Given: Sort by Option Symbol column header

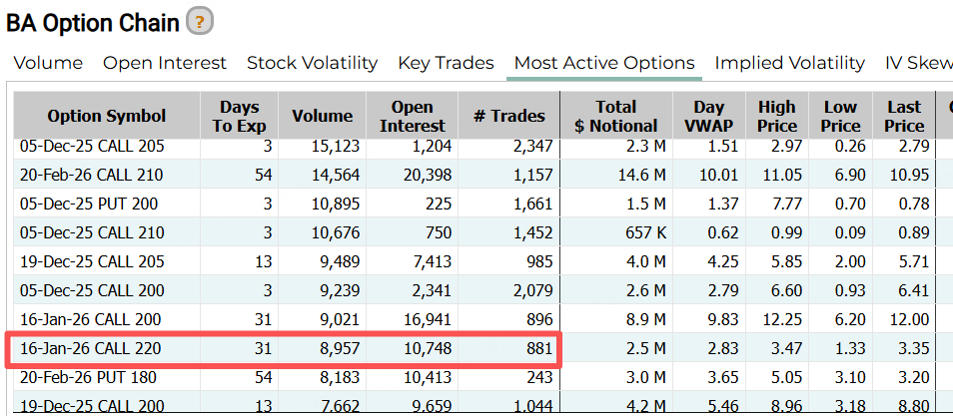Looking at the screenshot, I should [107, 117].
